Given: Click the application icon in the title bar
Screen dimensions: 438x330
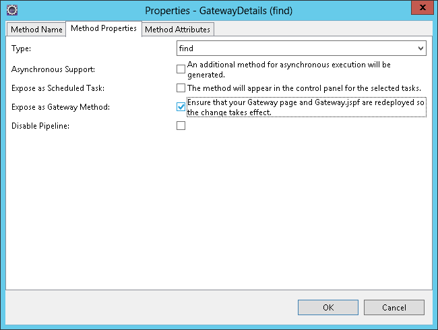Looking at the screenshot, I should click(x=11, y=10).
